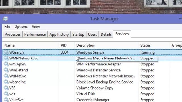Screen dimensions: 182x102
Task: Select the Services tab
Action: click(x=122, y=34)
